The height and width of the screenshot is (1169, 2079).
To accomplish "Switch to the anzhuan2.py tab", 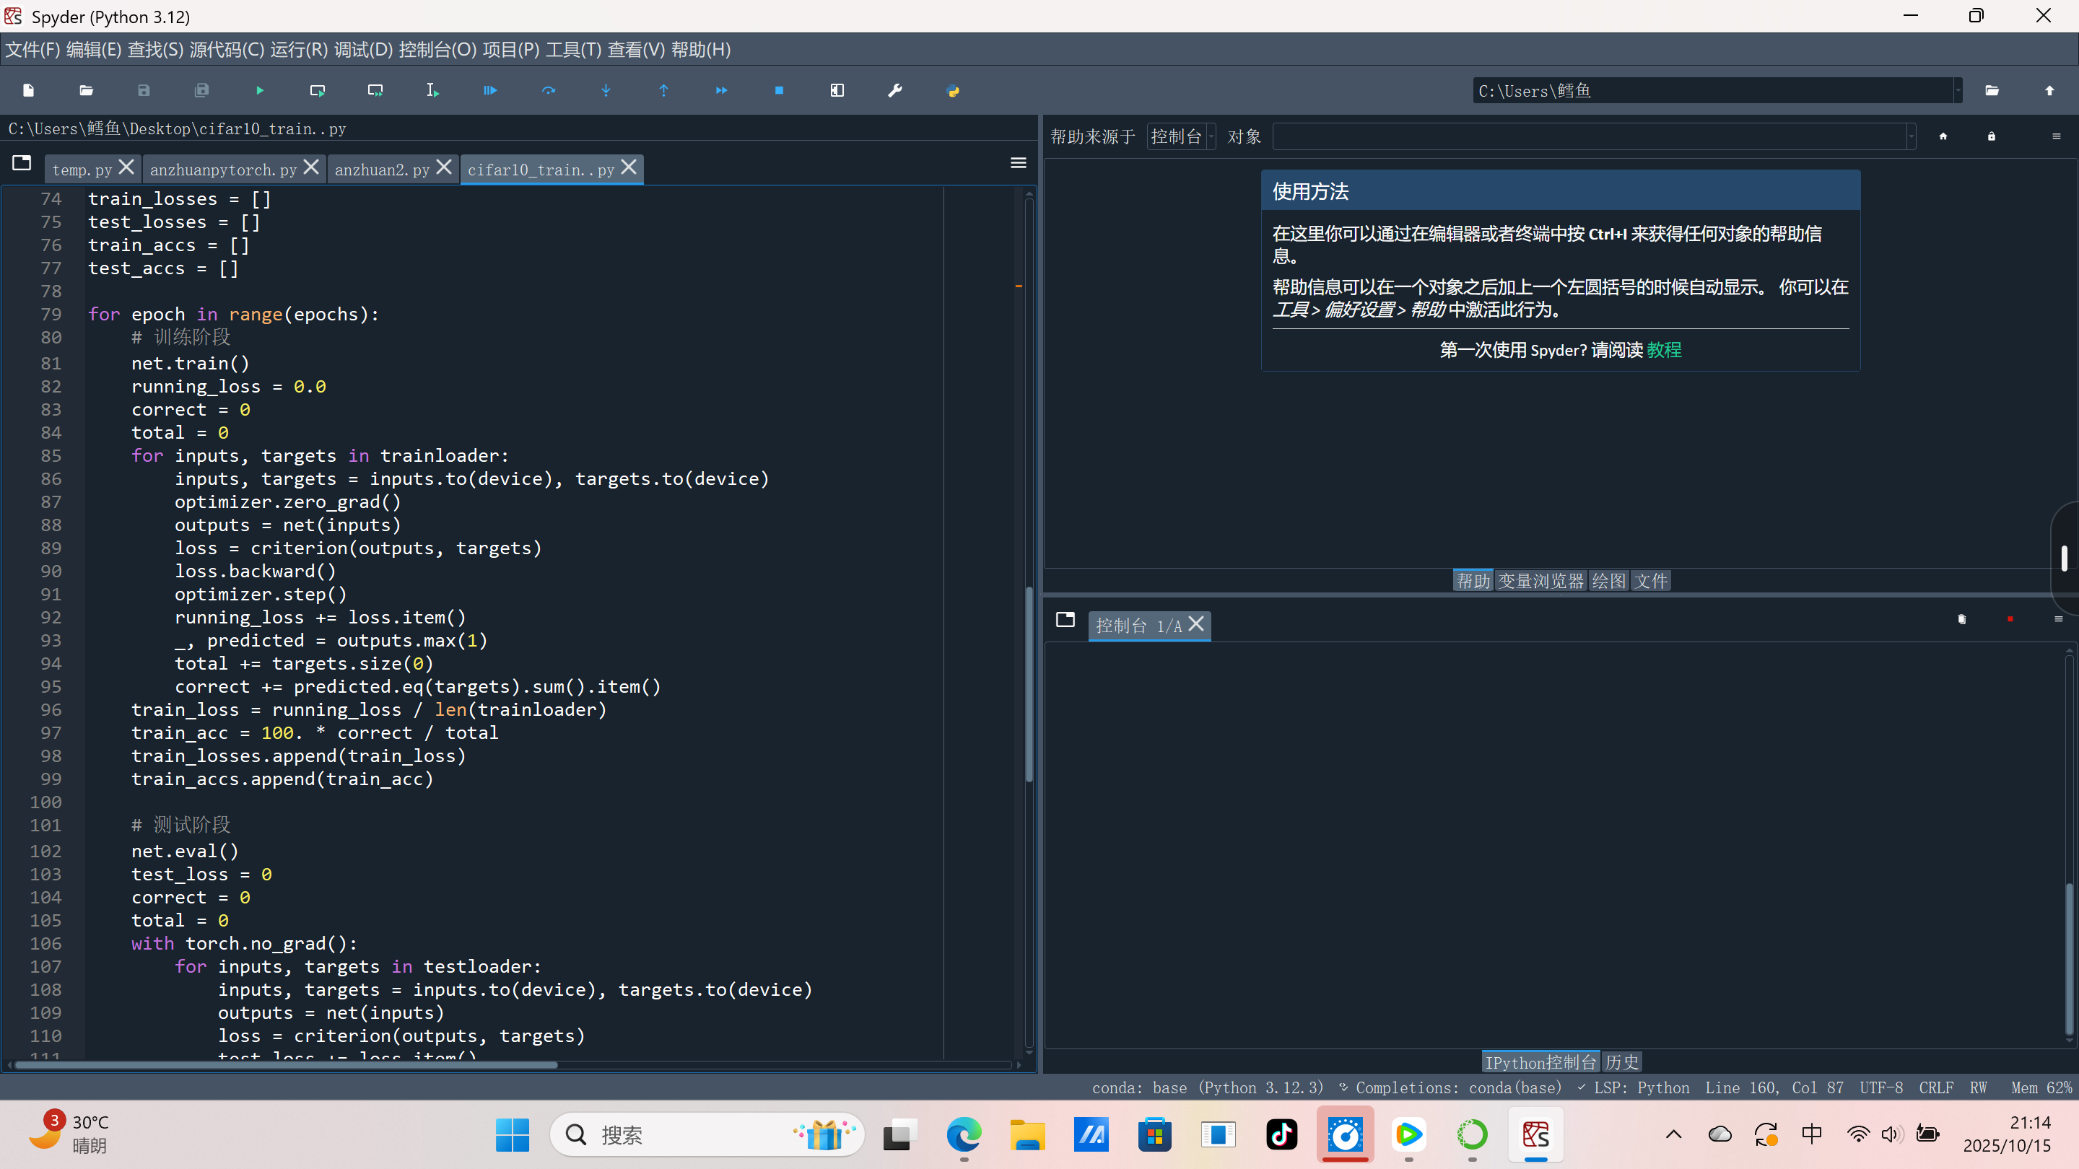I will 382,170.
